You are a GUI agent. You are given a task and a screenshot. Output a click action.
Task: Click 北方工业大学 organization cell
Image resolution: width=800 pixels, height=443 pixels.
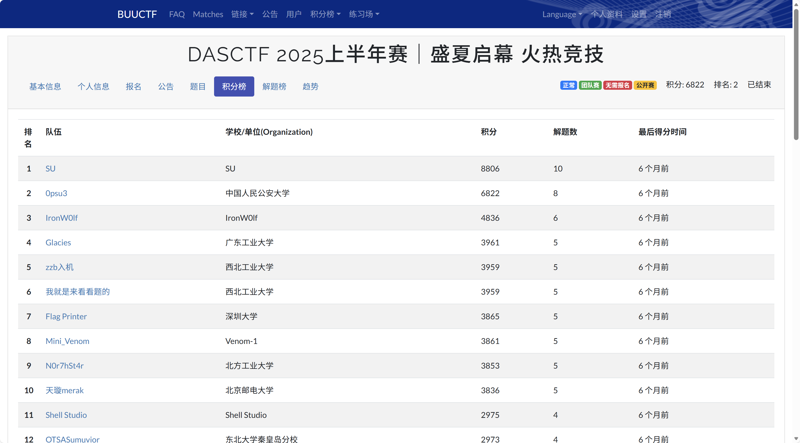(x=249, y=366)
